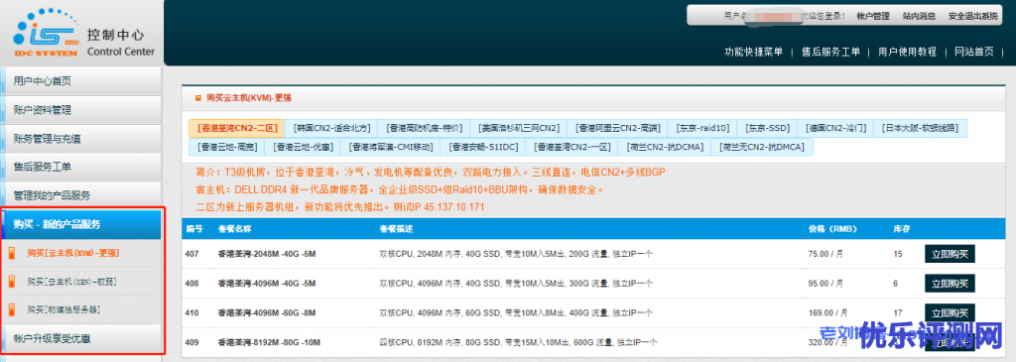
Task: Open 用户使用教程 in the top navigation
Action: 907,52
